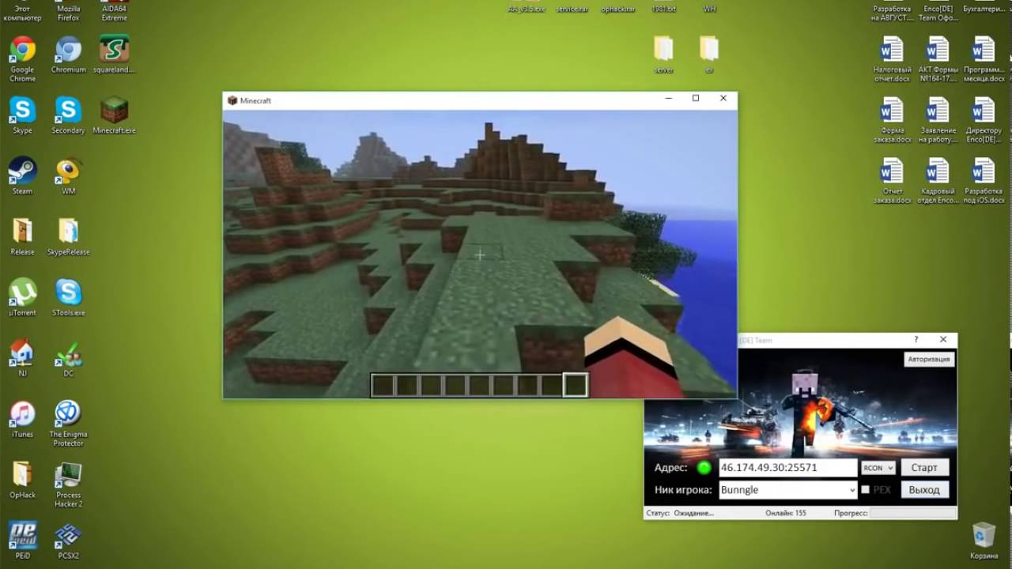Click the Minecraft window title icon
This screenshot has width=1012, height=569.
[x=232, y=100]
